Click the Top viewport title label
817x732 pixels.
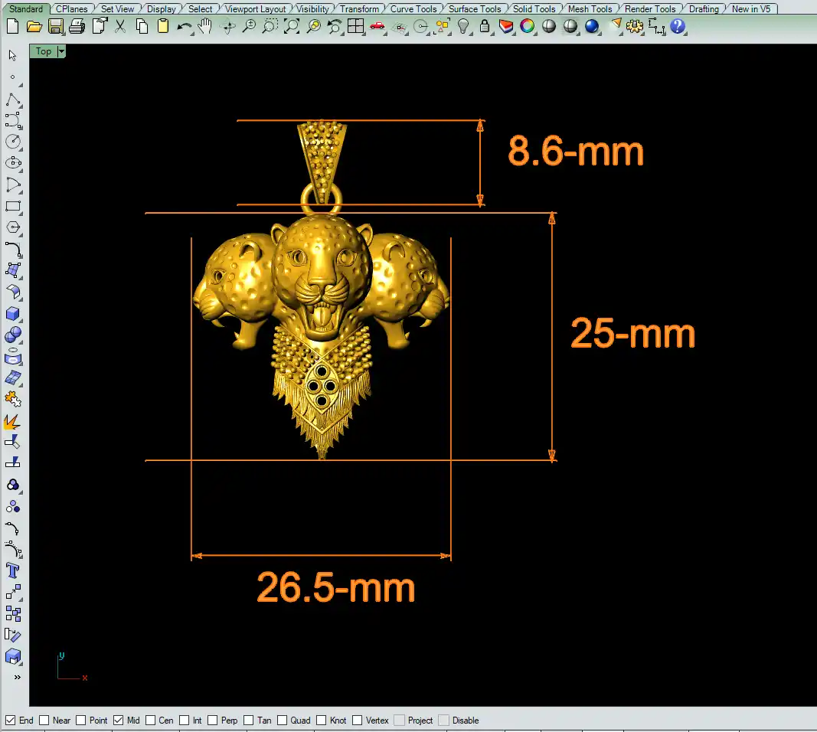tap(44, 51)
